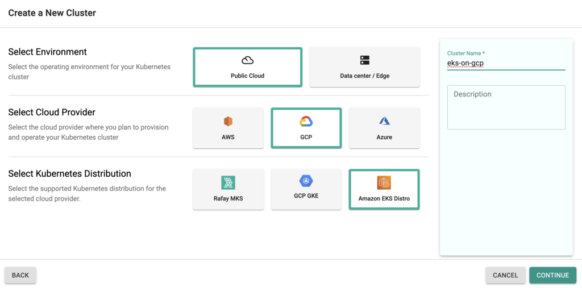Choose the AWS provider label
The width and height of the screenshot is (582, 288).
[228, 137]
